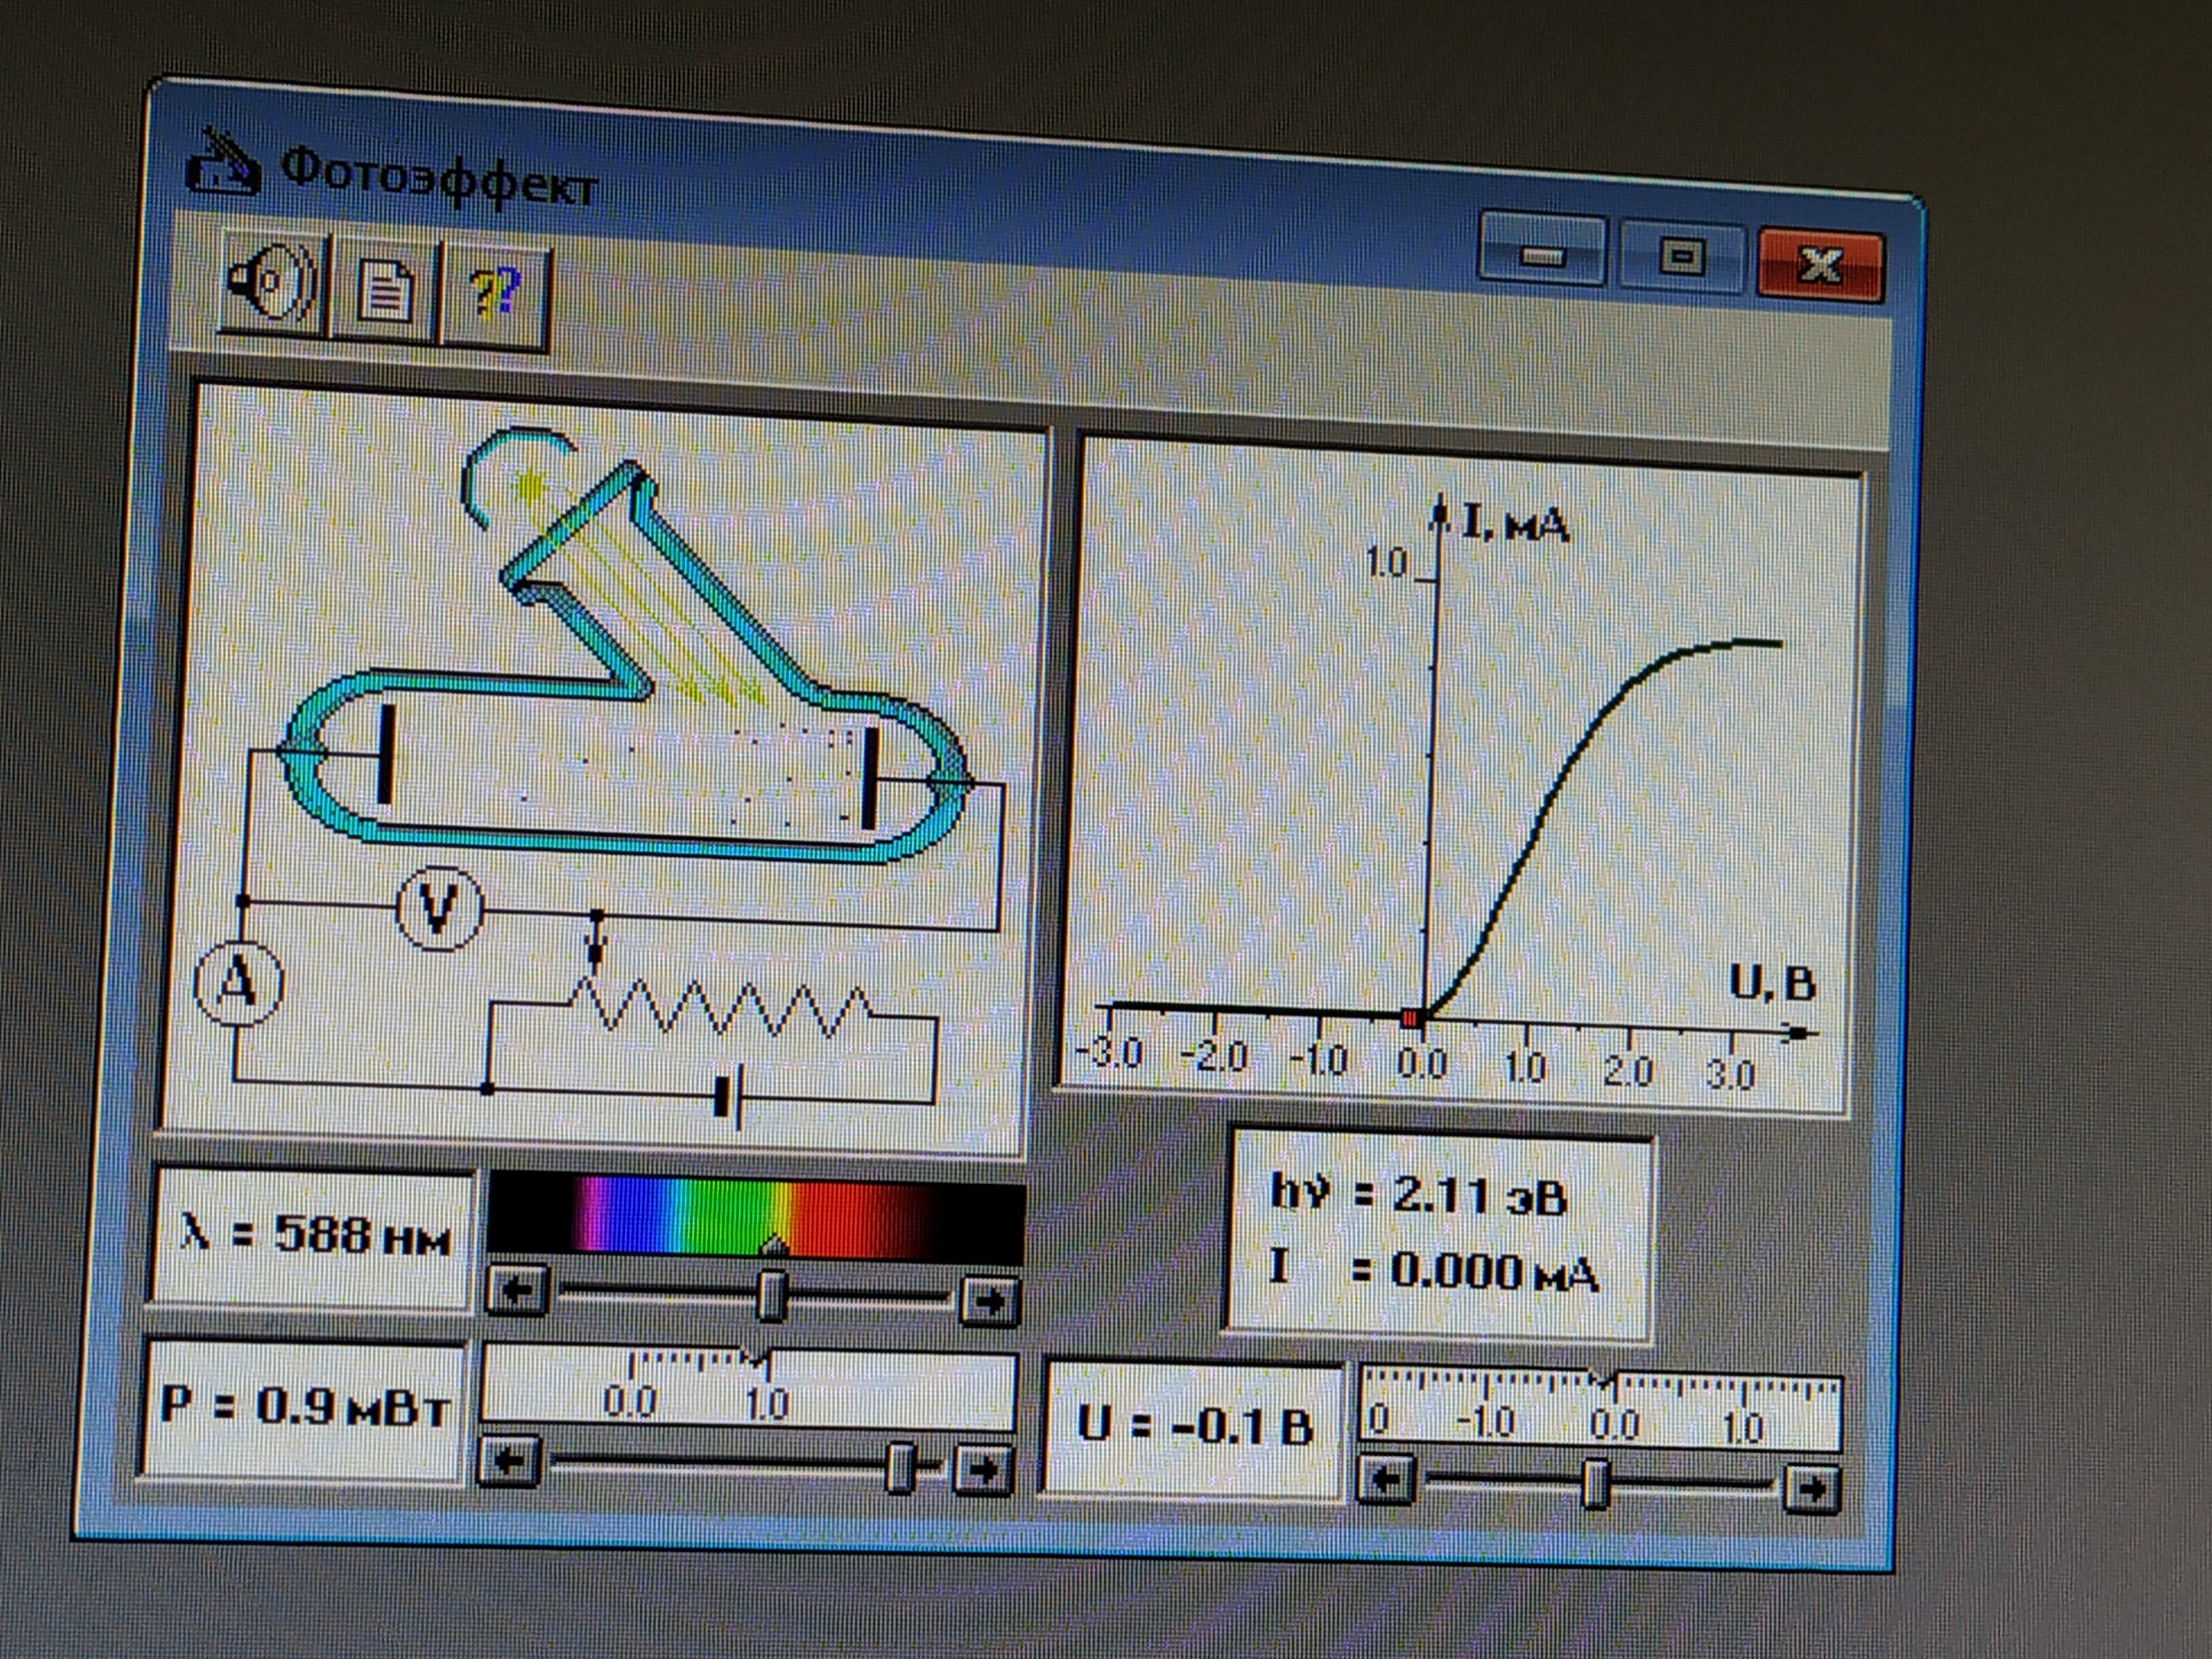Screen dimensions: 2212x1659
Task: Click the power slider thumb
Action: (900, 1467)
